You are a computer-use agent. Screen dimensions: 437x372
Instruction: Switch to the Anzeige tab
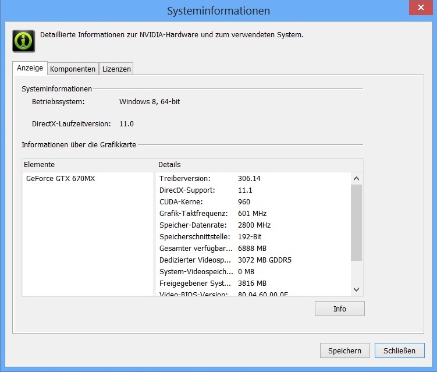[30, 68]
